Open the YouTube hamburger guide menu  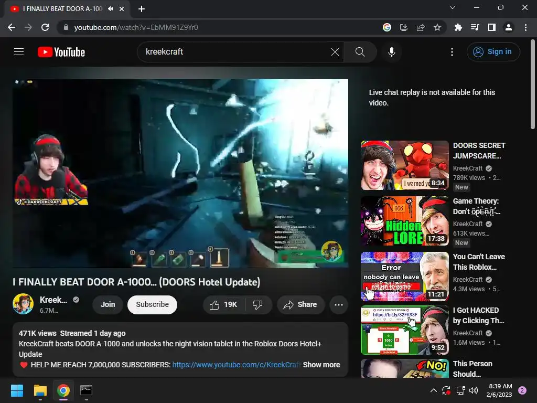coord(19,52)
